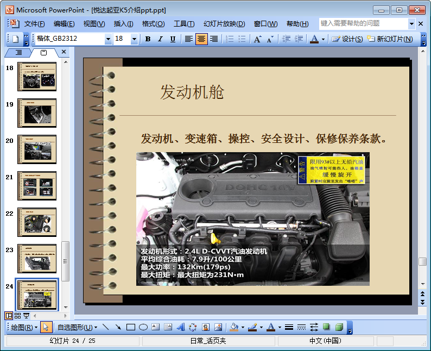Screen dimensions: 431x351
Task: Select the Oval drawing tool
Action: [x=143, y=327]
